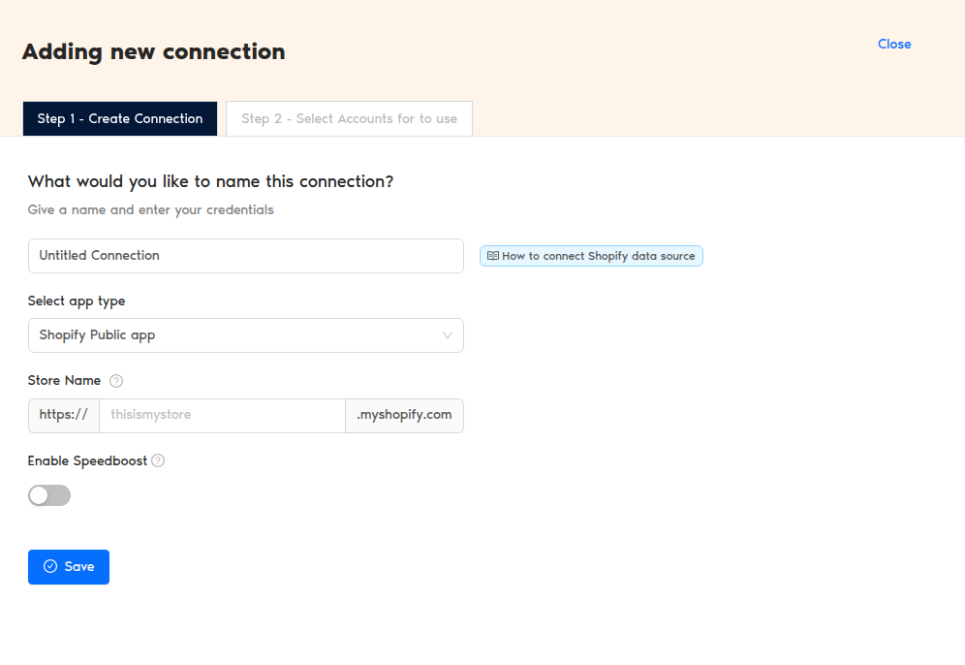Click the Adding new connection heading
The height and width of the screenshot is (665, 965).
coord(154,52)
